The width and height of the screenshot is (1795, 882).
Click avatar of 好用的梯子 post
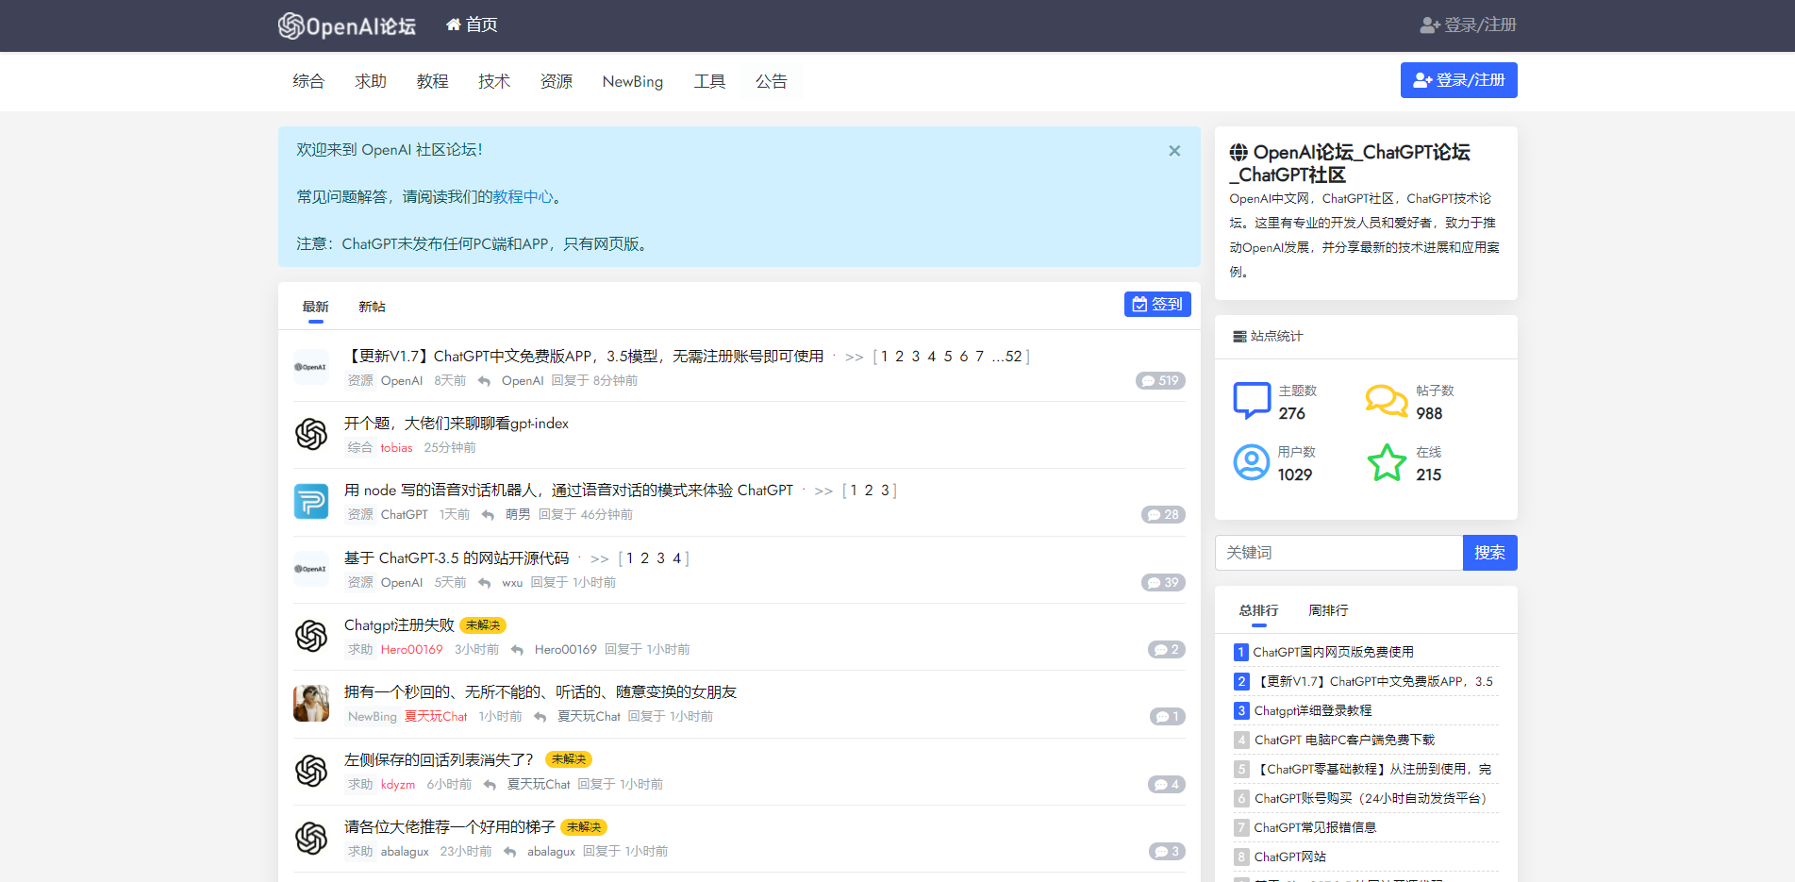coord(311,838)
